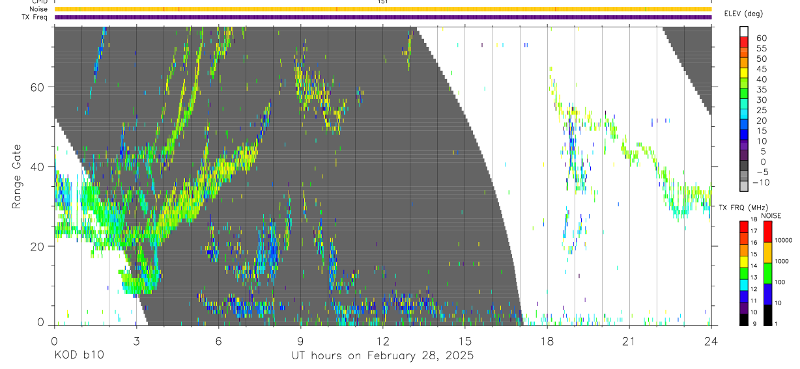
Task: Pick the red segment of the ELEV colorbar
Action: (x=744, y=42)
